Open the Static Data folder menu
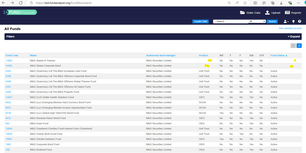Screen dimensions: 306x153 (x=250, y=13)
